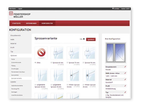Select the Sprosse 90 mm radio button
Screen dimensions: 141x103
(x=83, y=63)
